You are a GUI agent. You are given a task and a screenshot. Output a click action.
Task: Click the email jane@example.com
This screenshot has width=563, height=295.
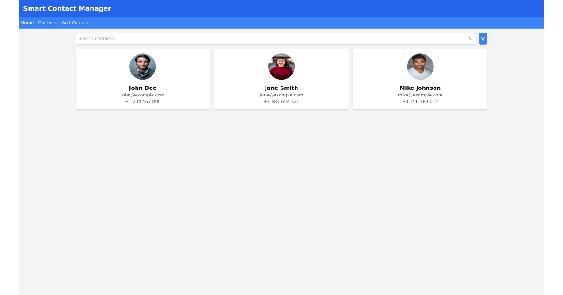(x=281, y=95)
